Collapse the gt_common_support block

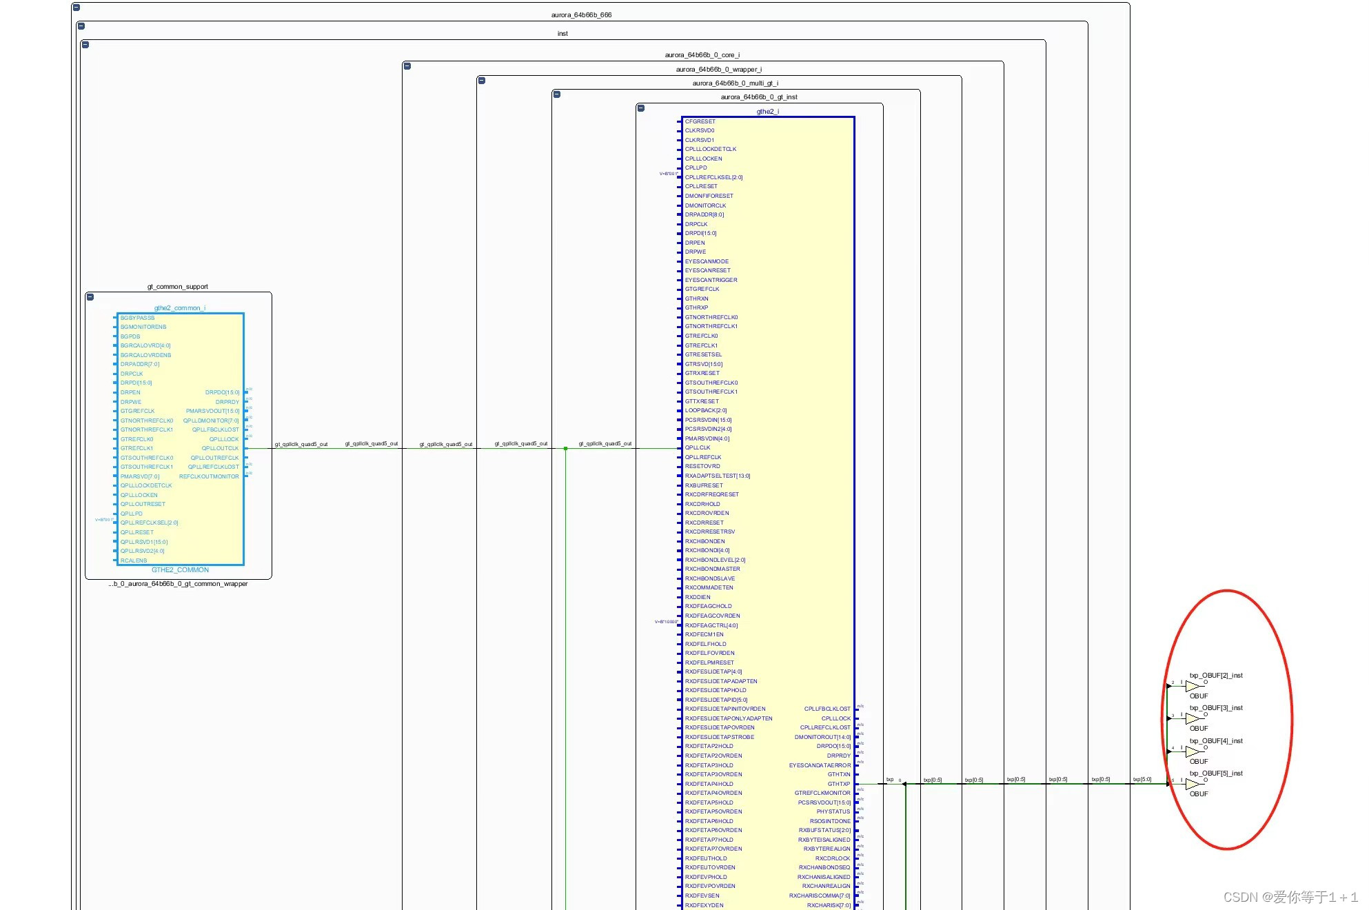coord(90,297)
